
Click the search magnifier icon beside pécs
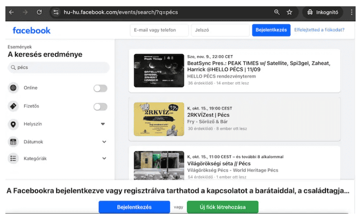[x=13, y=67]
